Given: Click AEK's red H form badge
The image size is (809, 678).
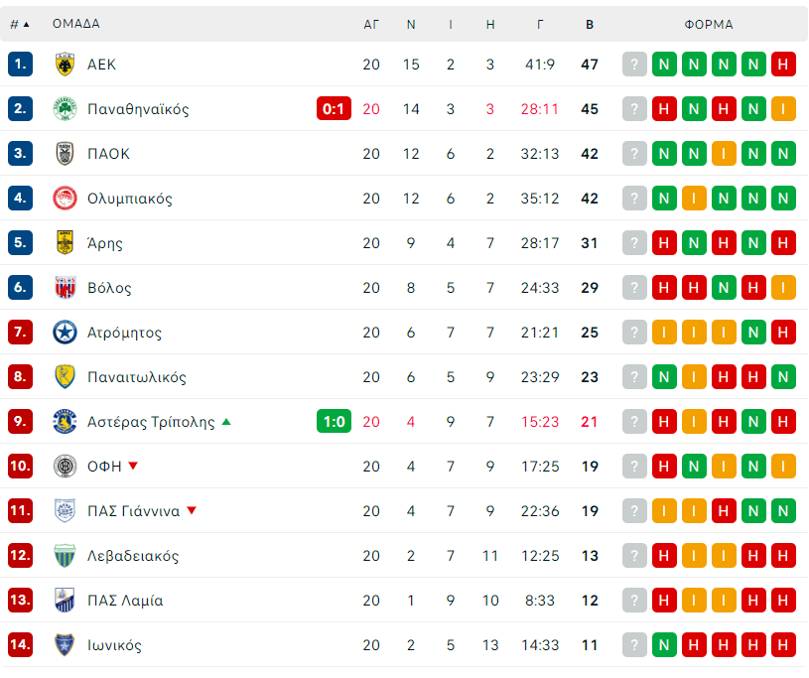Looking at the screenshot, I should click(x=783, y=65).
